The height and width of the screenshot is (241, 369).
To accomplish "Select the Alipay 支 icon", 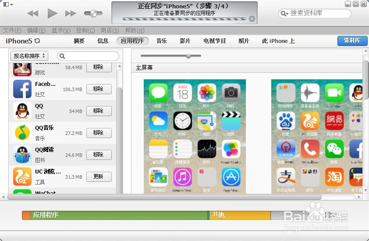I will (286, 177).
